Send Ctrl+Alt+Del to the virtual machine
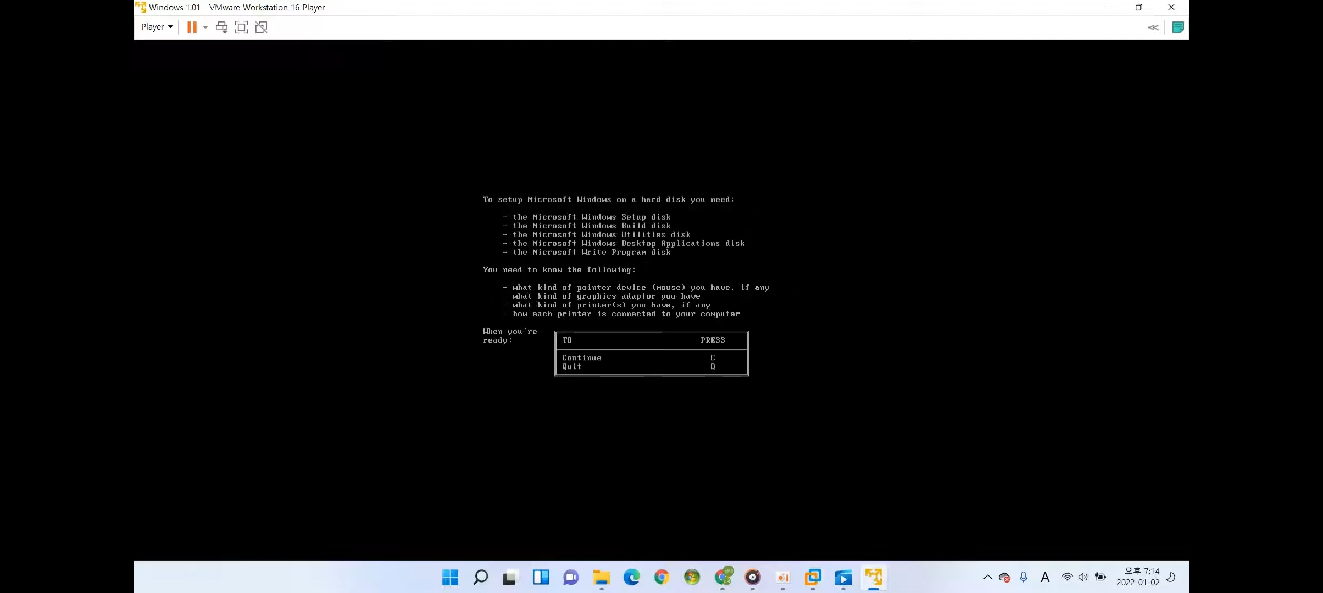This screenshot has height=593, width=1323. 221,27
